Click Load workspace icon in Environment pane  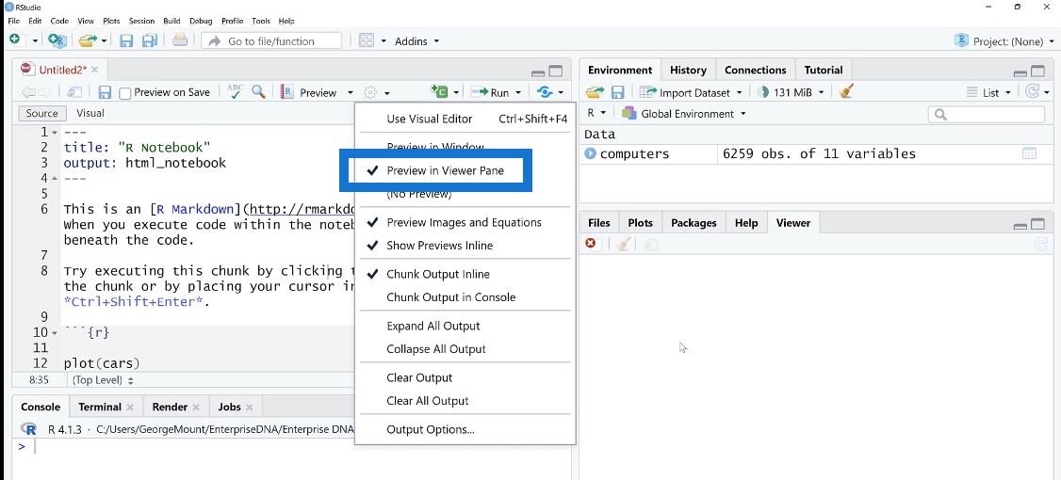pos(595,92)
